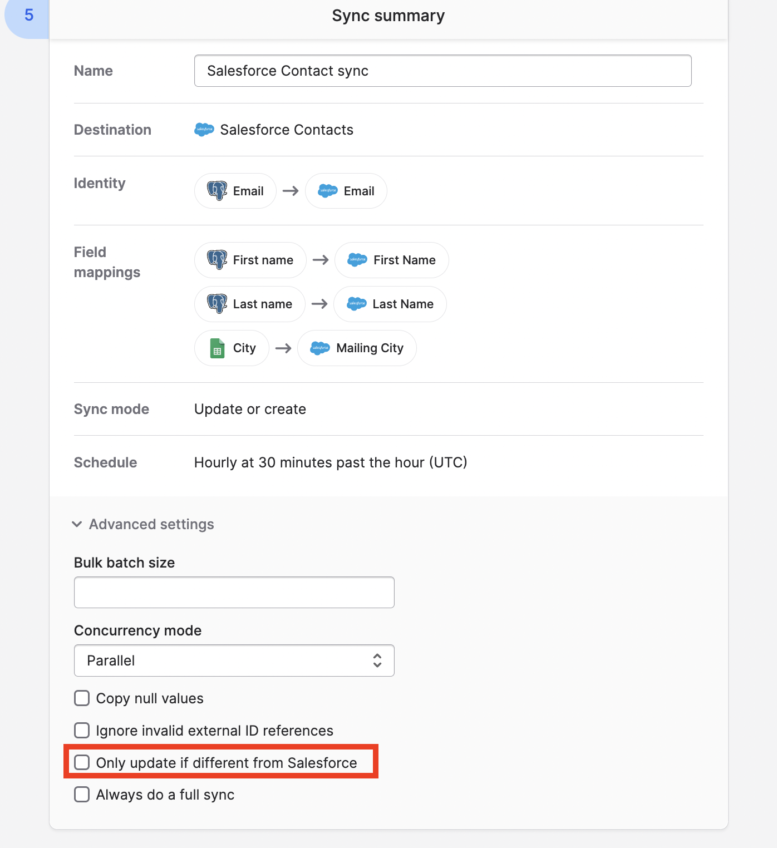Focus the Bulk batch size input

[x=234, y=593]
